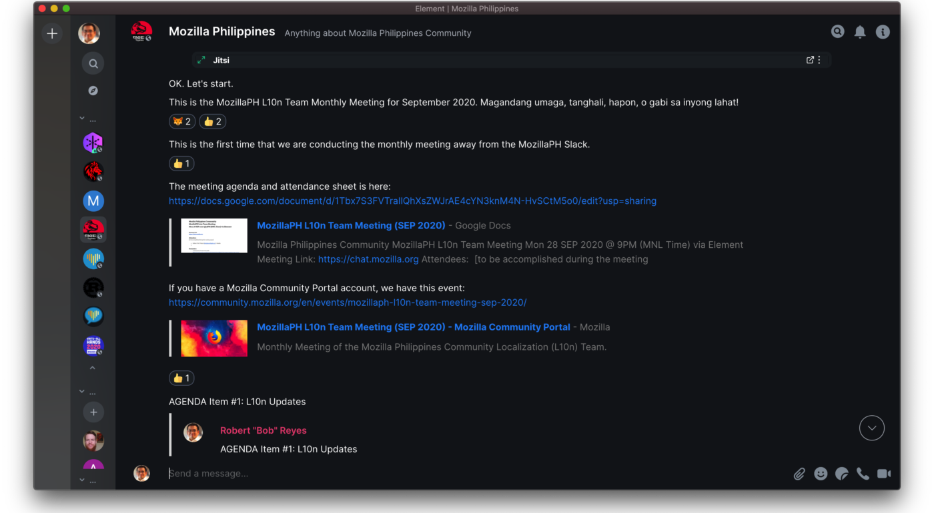Open room name Mozilla Philippines header title

221,31
